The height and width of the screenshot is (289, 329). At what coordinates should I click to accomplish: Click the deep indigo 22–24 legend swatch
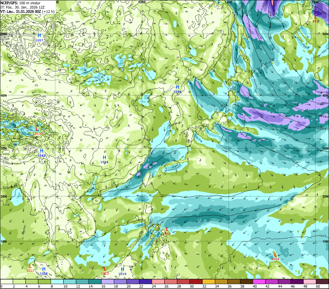pyautogui.click(x=145, y=282)
